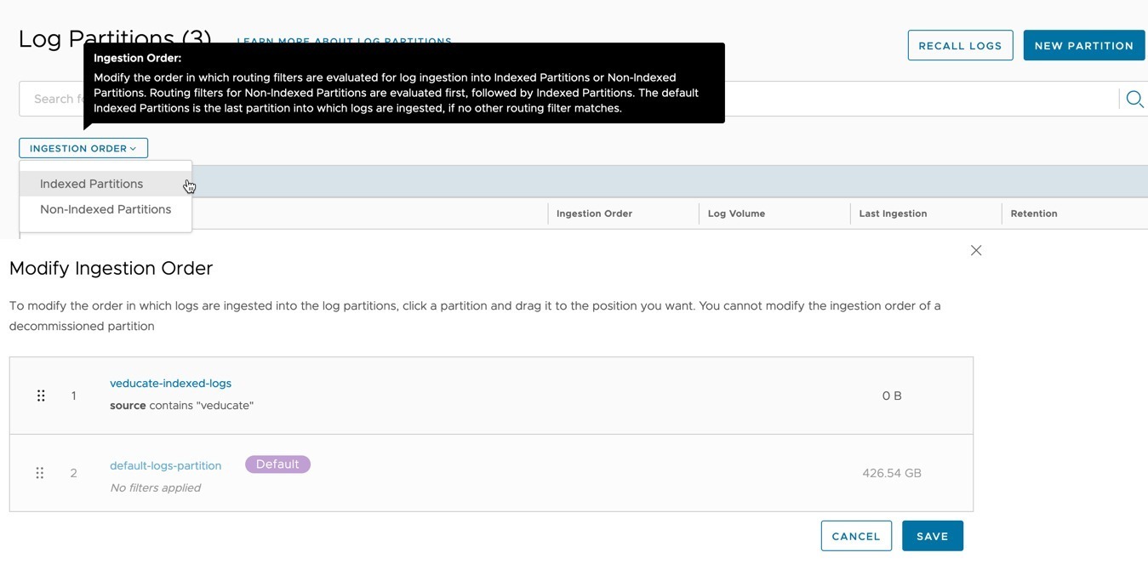Open the Ingestion Order dropdown
The height and width of the screenshot is (564, 1148).
click(83, 148)
